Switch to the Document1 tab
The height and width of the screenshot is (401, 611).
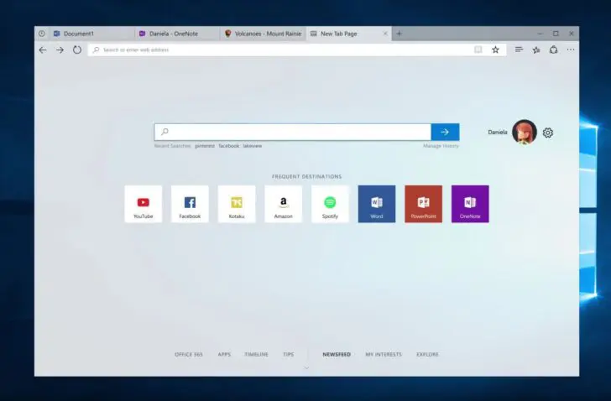click(x=91, y=34)
